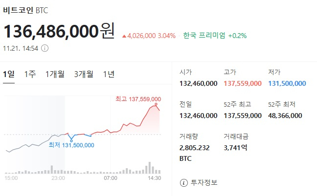317x196 pixels.
Task: Click the red up-triangle price change icon
Action: point(124,36)
